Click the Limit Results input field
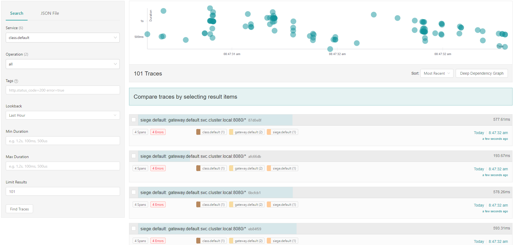Screen dimensions: 515x245 pos(62,191)
